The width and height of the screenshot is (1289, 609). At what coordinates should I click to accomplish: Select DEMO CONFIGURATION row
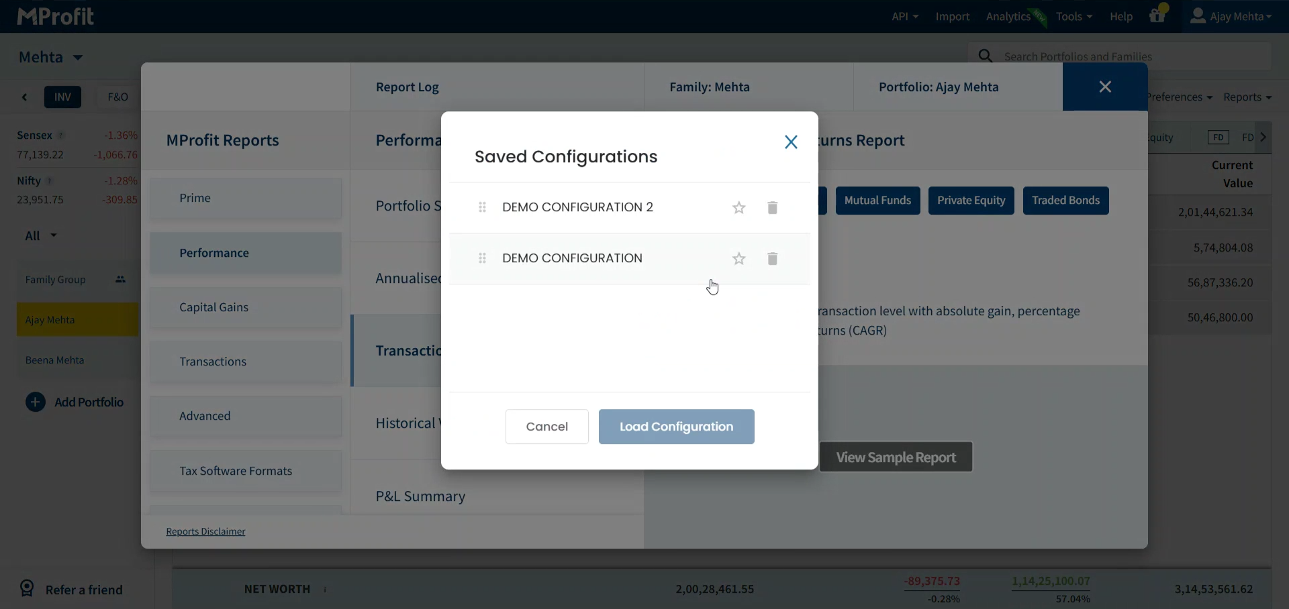click(630, 259)
